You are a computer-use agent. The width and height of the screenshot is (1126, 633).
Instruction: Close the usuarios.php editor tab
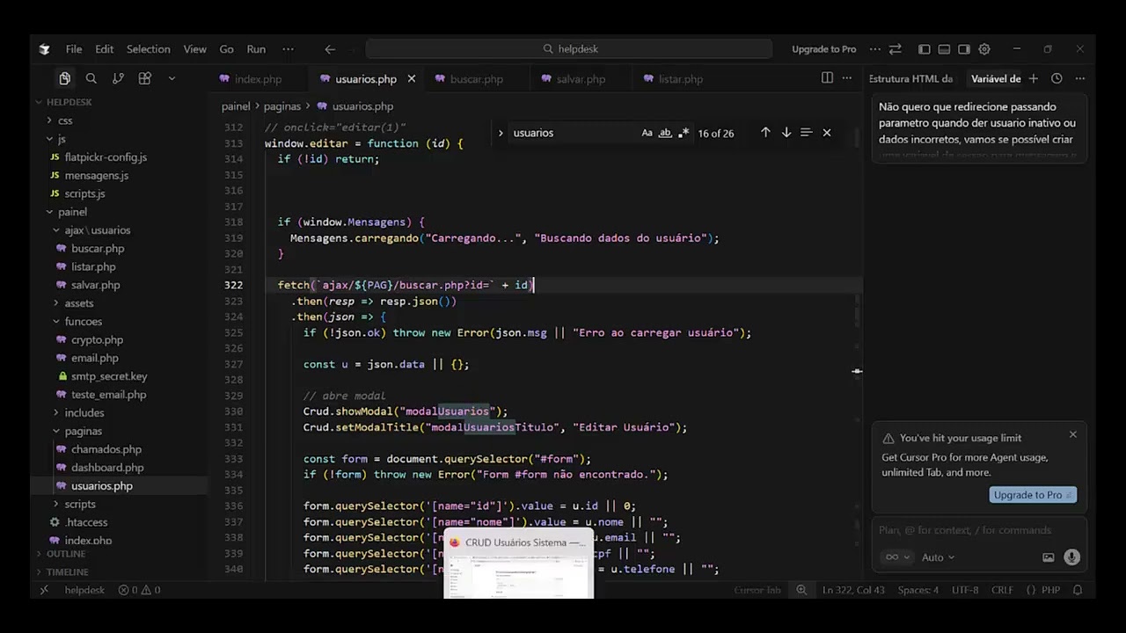(411, 79)
